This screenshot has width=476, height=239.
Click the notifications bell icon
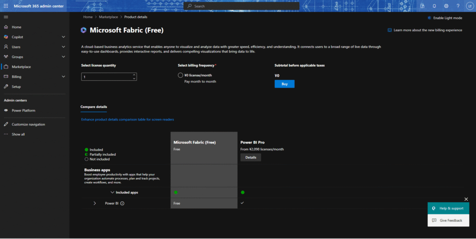click(434, 6)
